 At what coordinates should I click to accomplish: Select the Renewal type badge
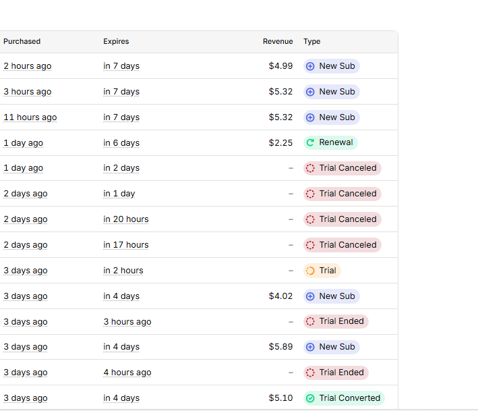tap(330, 142)
